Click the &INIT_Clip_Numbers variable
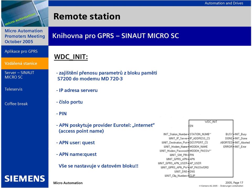252x188 pixels. tap(176, 176)
